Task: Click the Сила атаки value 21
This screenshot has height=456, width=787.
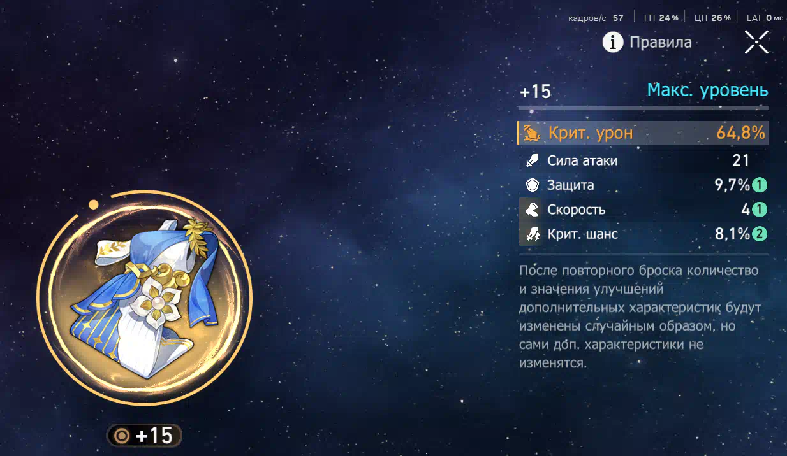Action: [741, 160]
